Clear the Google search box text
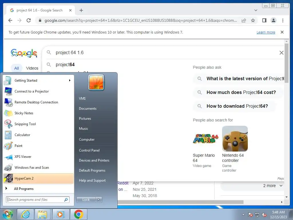This screenshot has width=293, height=220. [x=282, y=53]
